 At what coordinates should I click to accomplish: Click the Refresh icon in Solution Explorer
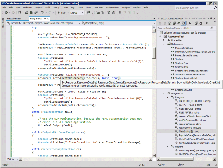[201, 23]
